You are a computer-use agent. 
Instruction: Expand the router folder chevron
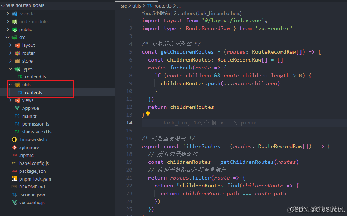point(10,53)
